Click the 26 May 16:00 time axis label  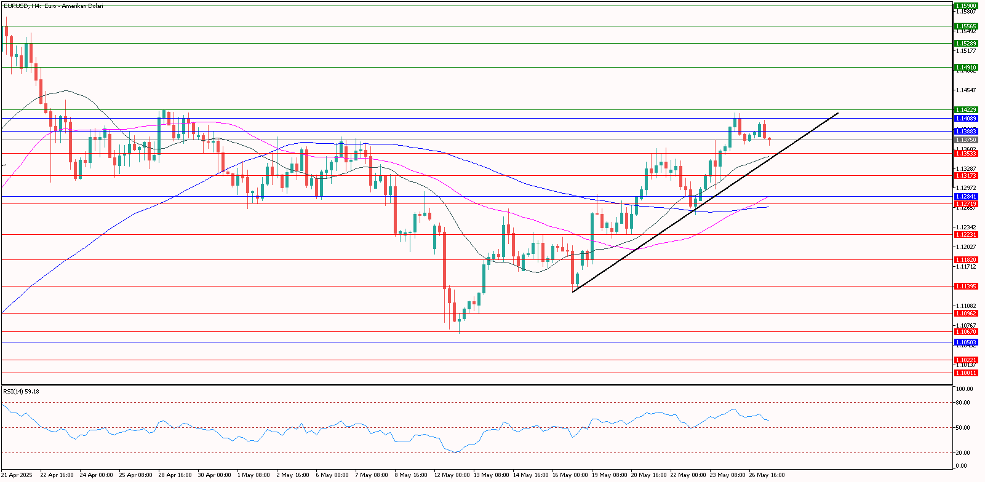pyautogui.click(x=767, y=475)
